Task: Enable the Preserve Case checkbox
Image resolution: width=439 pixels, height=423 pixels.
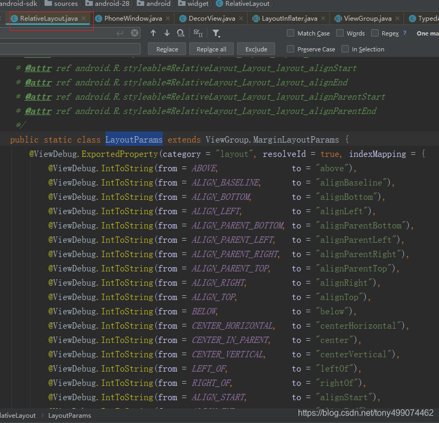Action: click(x=291, y=49)
